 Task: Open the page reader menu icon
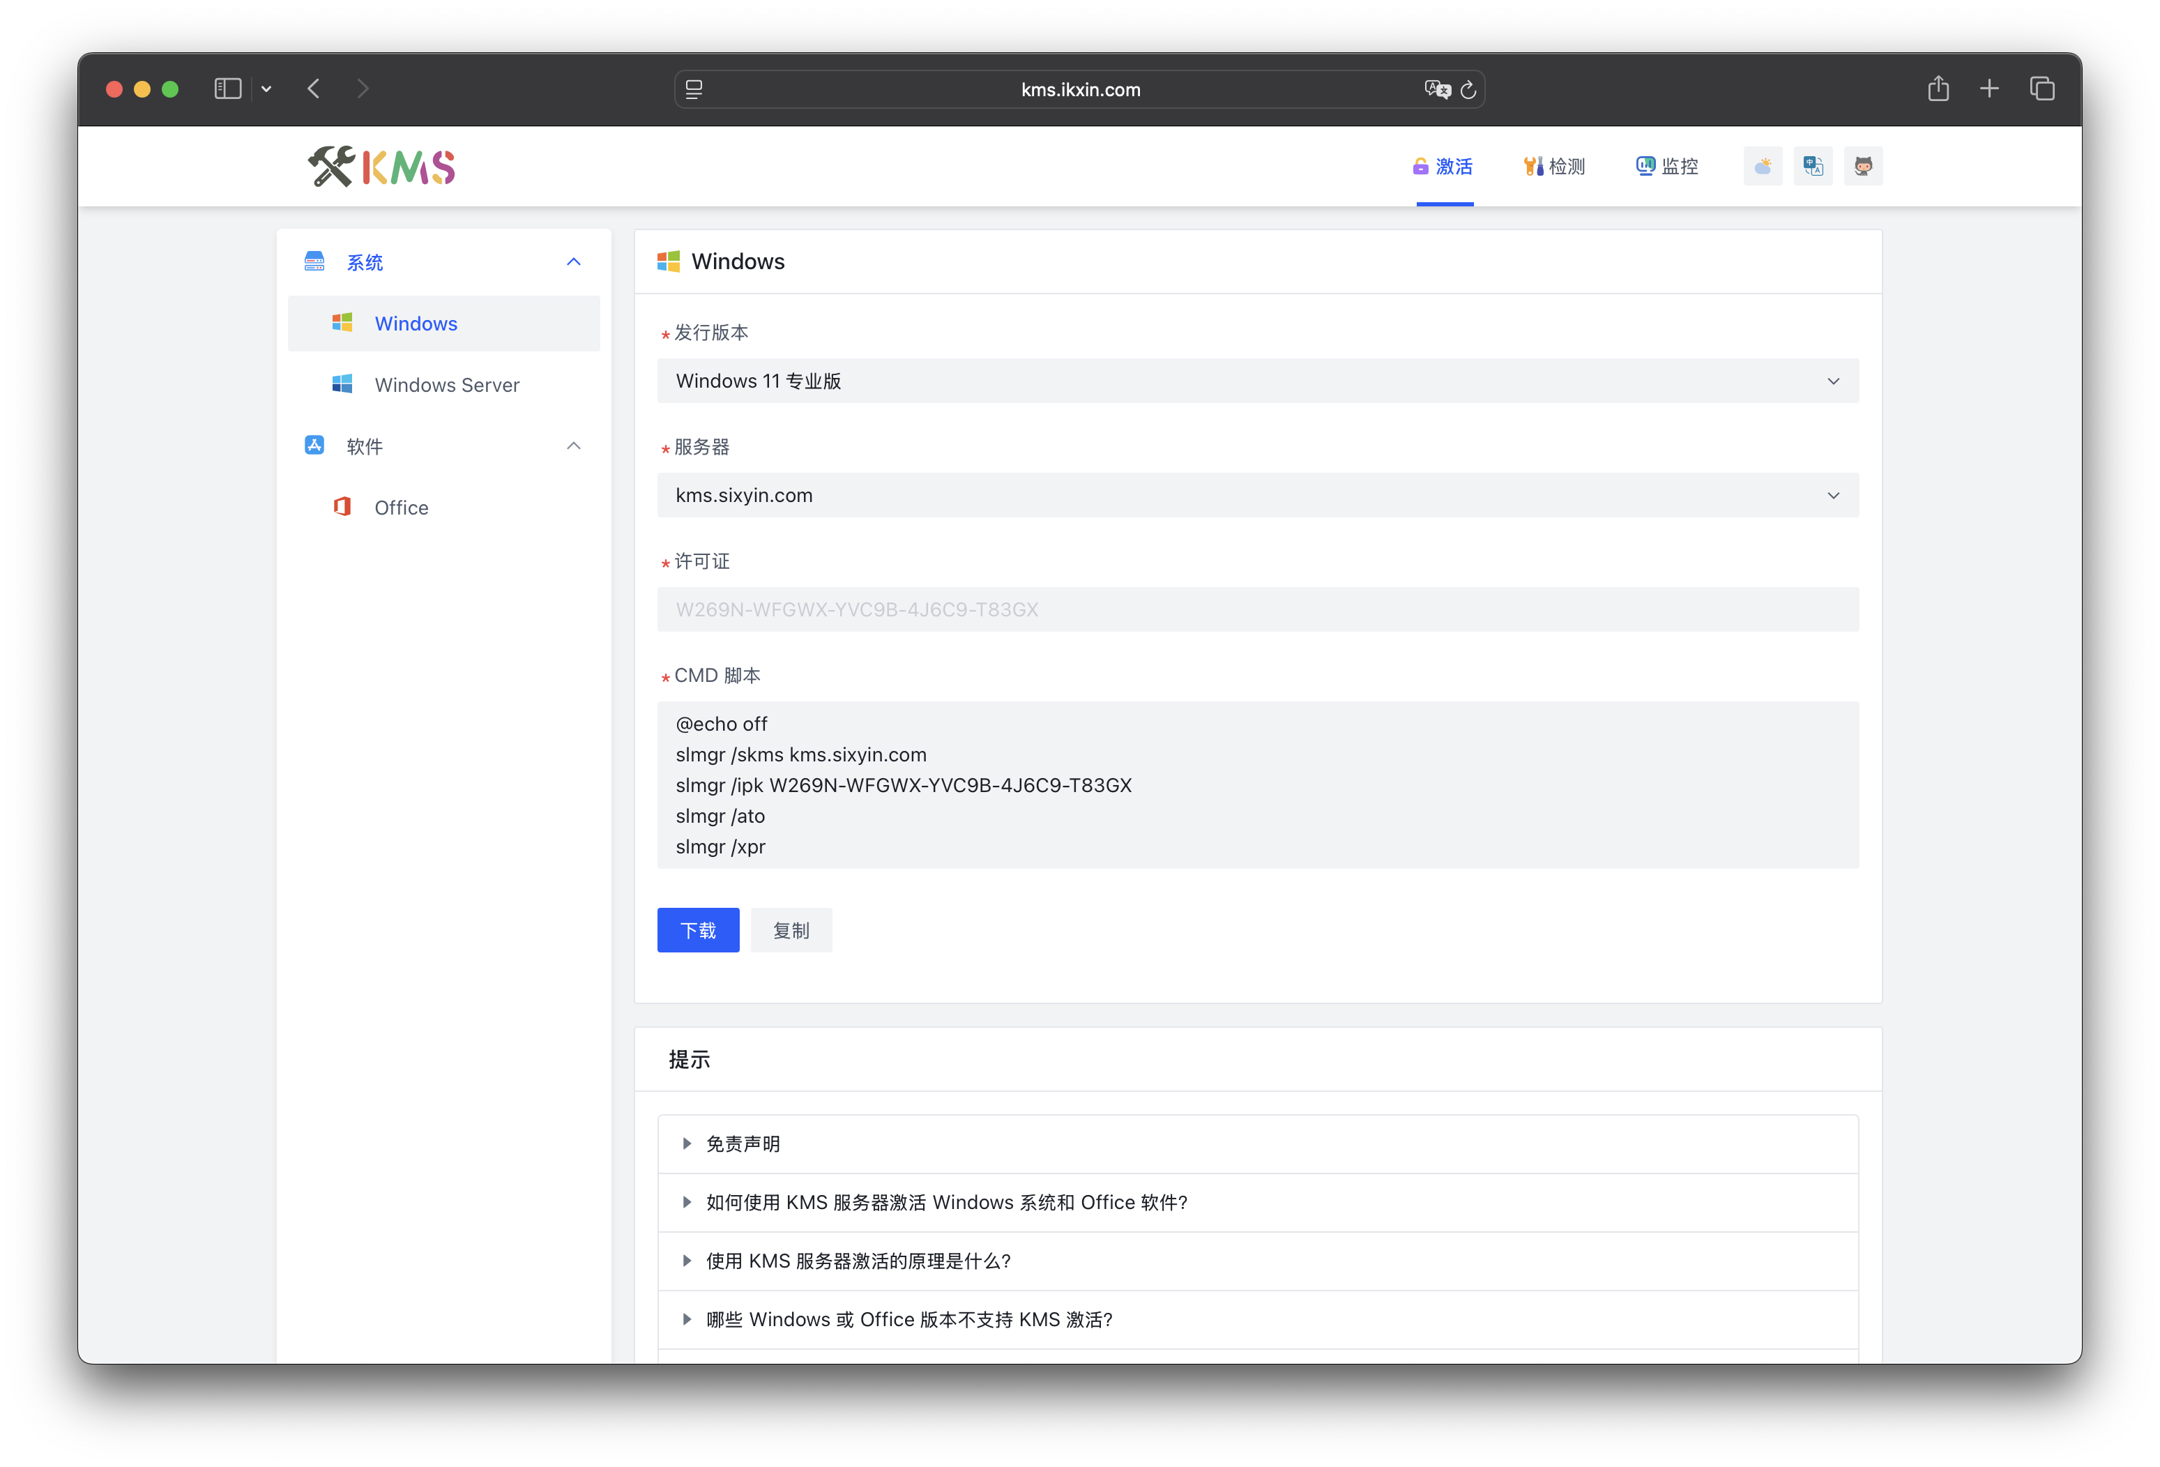pyautogui.click(x=694, y=89)
